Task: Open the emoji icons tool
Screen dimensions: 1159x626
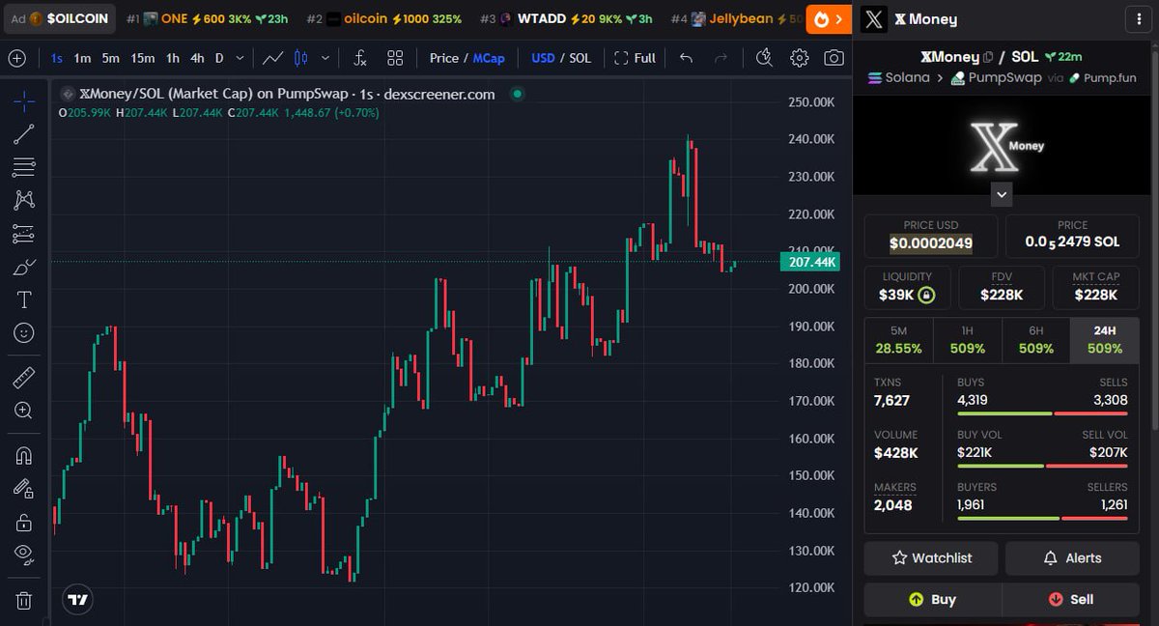Action: pos(24,332)
